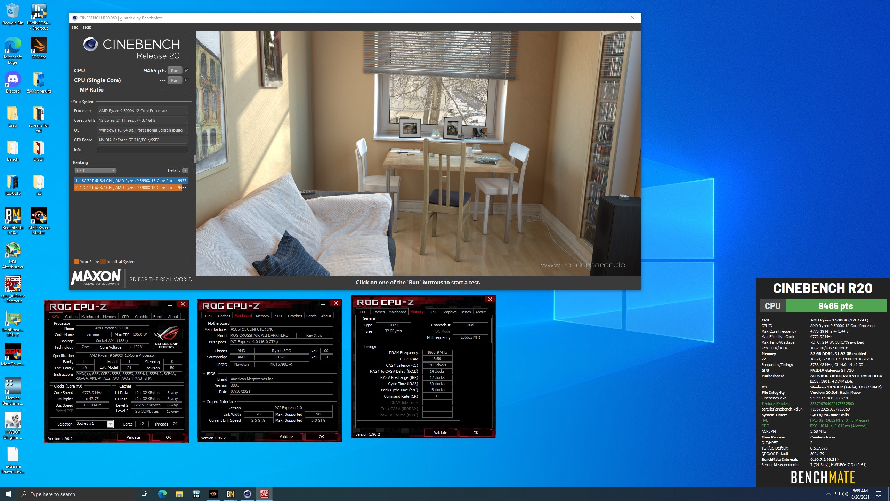Switch to Memory tab in middle CPU-Z window
Image resolution: width=890 pixels, height=501 pixels.
[262, 316]
